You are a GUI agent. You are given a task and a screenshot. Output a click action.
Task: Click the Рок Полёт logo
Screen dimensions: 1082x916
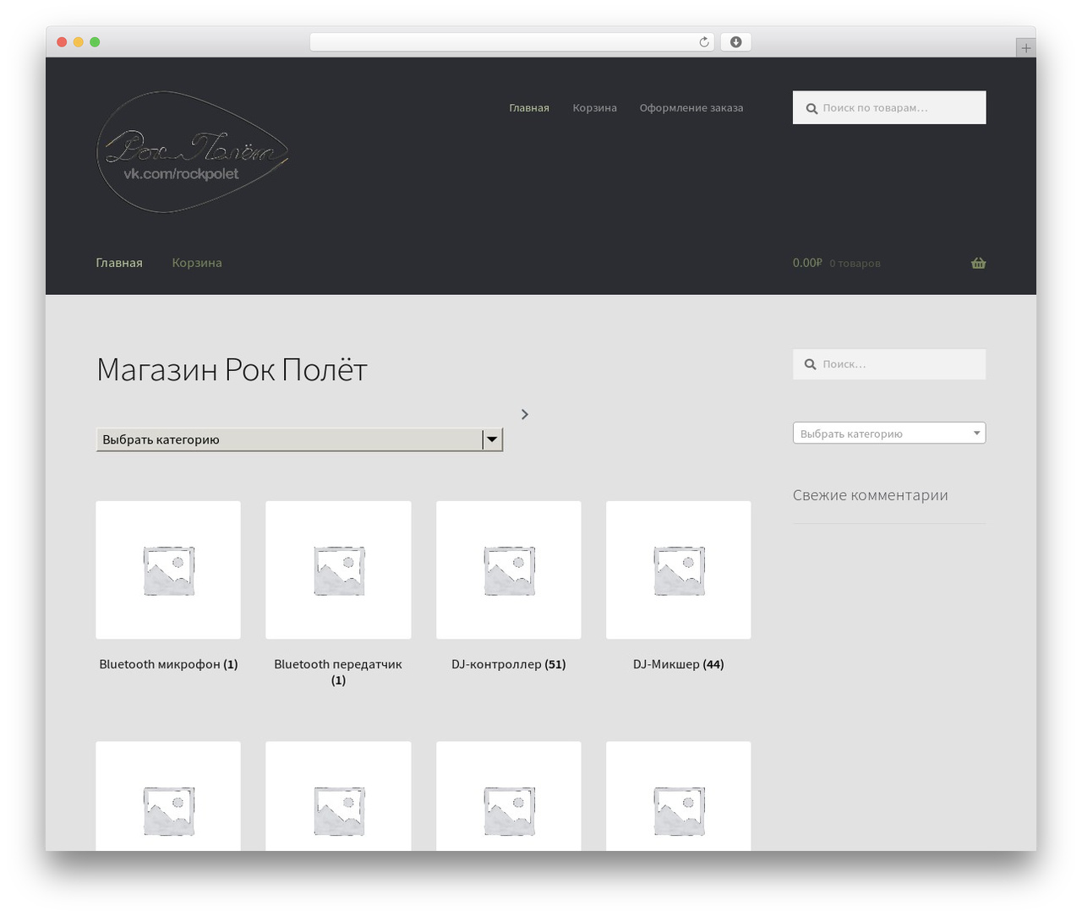pos(193,152)
